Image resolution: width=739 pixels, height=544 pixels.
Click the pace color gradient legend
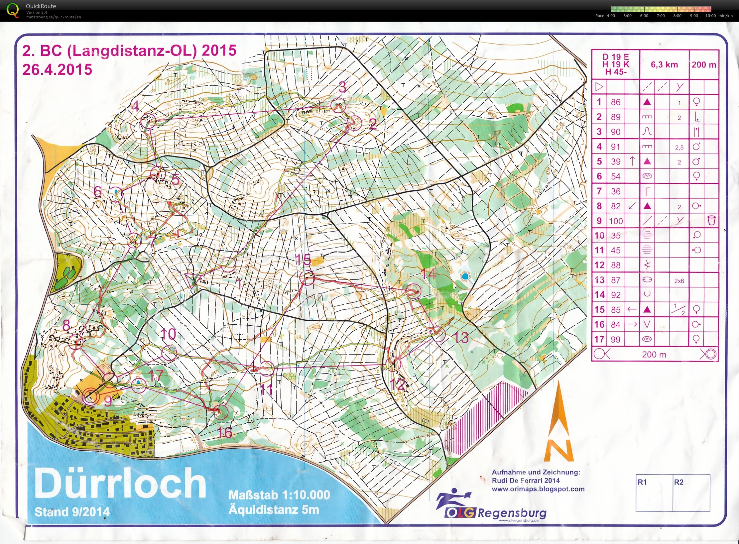pos(661,9)
